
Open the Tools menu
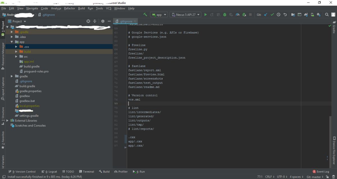tap(99, 8)
